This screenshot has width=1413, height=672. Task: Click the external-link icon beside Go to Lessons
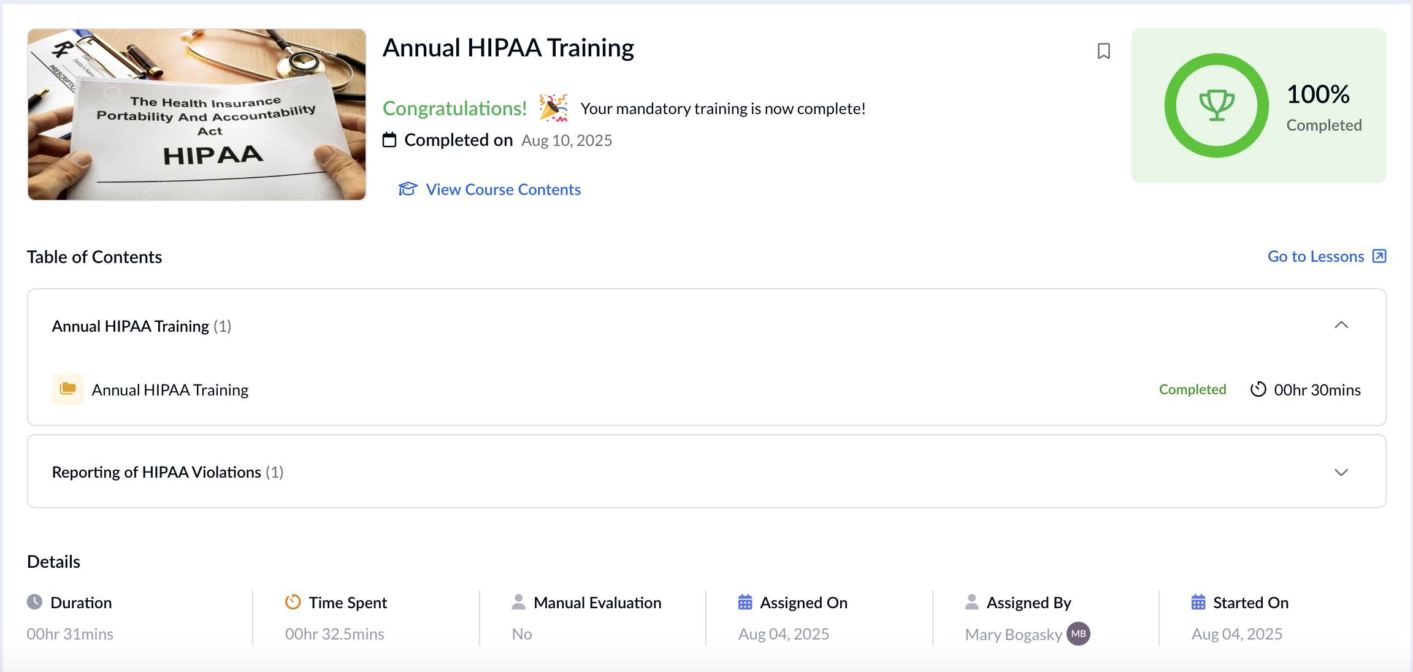coord(1379,256)
